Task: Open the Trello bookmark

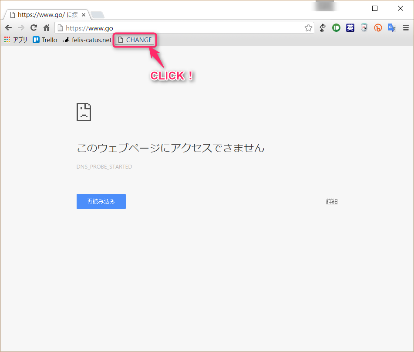Action: point(45,40)
